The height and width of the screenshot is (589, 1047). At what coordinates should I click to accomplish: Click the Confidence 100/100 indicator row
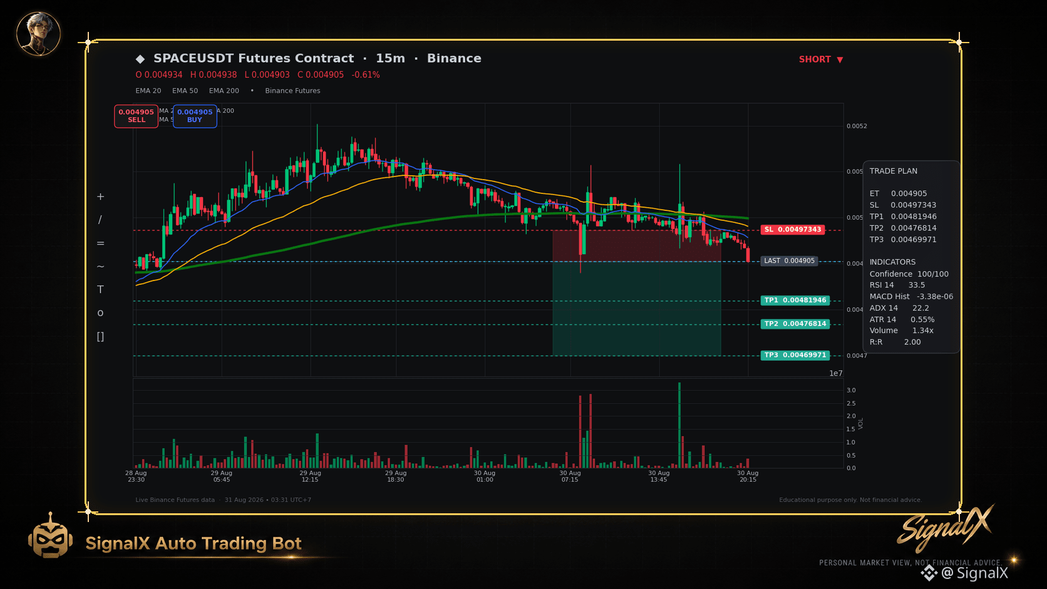coord(909,274)
